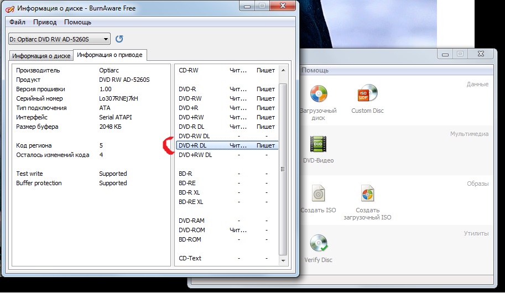Launch the Verify Disc utility
505x293 pixels.
point(318,249)
